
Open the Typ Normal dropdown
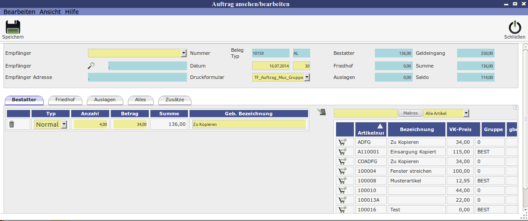point(64,125)
